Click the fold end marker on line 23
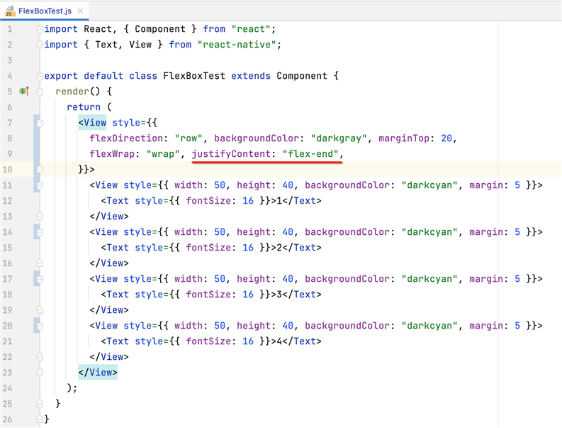The width and height of the screenshot is (562, 428). coord(40,373)
